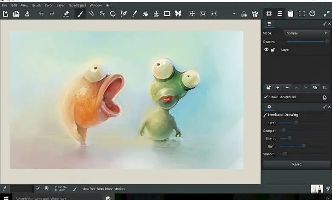The width and height of the screenshot is (332, 200).
Task: Select the Connected Lines tool
Action: [x=102, y=14]
